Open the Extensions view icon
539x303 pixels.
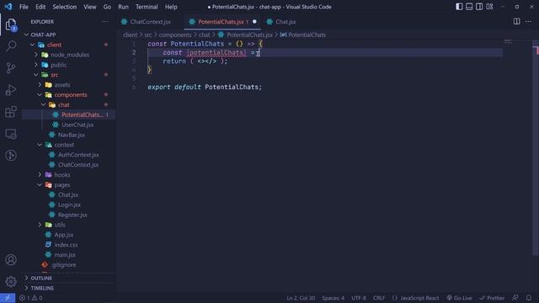(11, 112)
